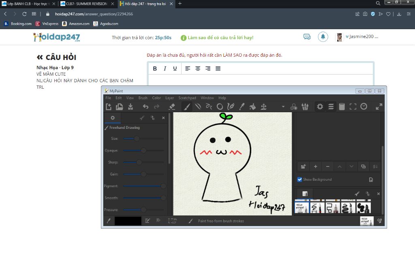The image size is (415, 254).
Task: Toggle Italic in the answer editor
Action: [165, 68]
